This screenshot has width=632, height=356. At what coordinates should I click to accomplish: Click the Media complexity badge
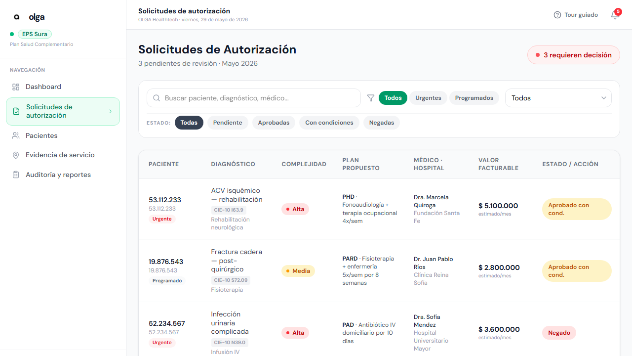click(298, 271)
